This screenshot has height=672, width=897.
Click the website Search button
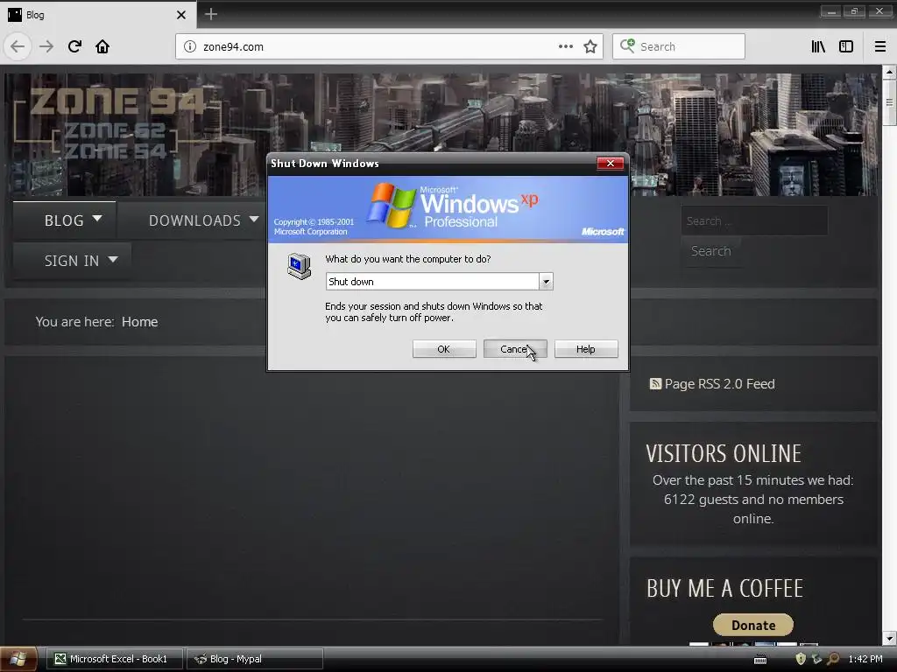coord(710,251)
